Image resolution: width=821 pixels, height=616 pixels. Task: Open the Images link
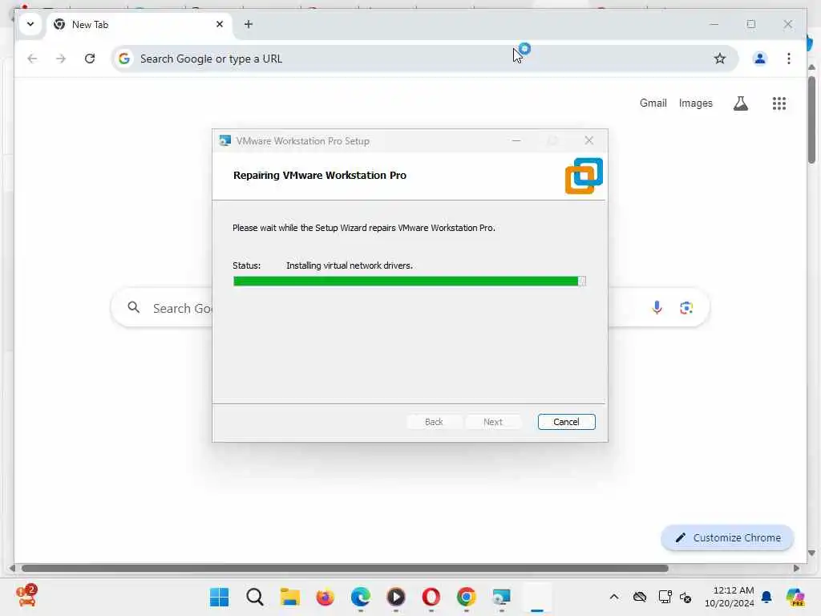pyautogui.click(x=695, y=103)
